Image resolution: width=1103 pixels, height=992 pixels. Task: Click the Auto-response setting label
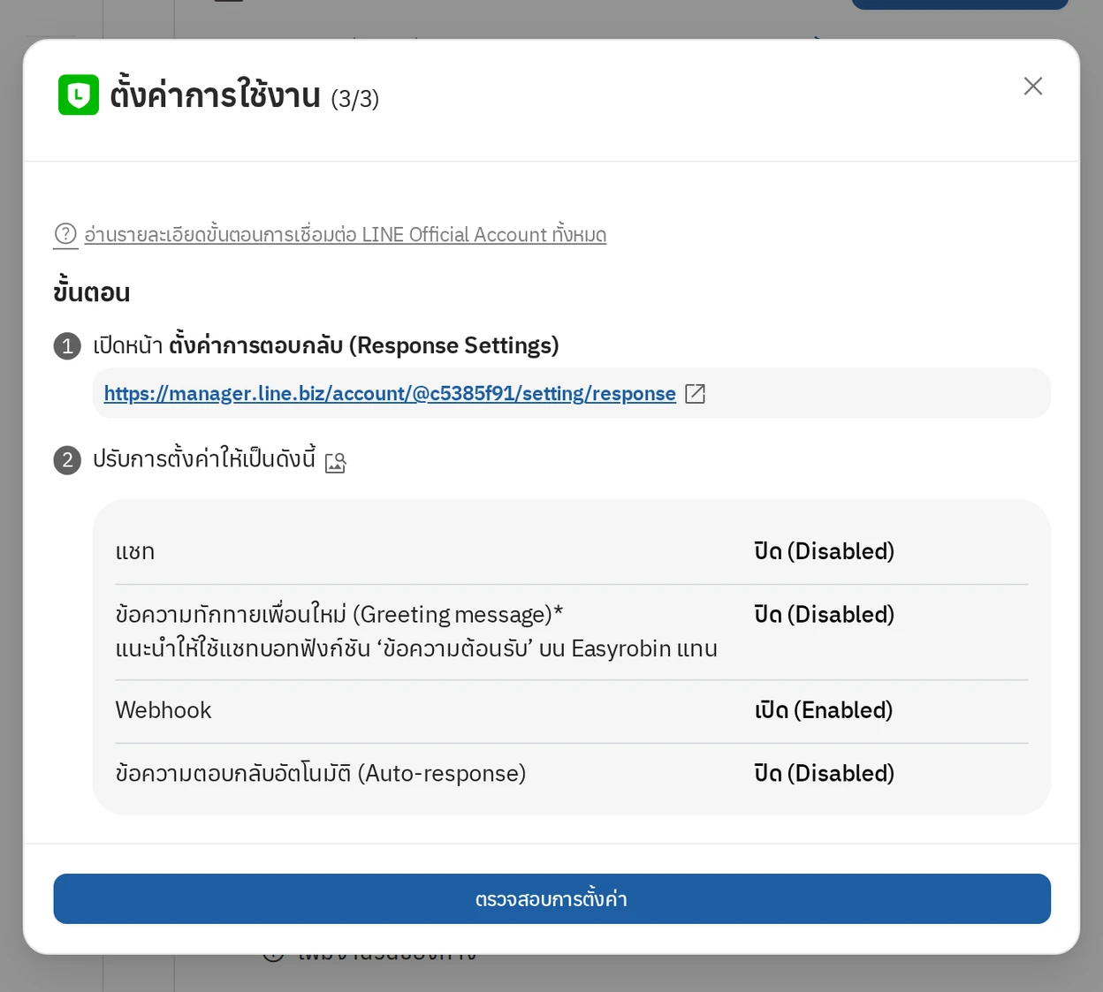tap(321, 773)
